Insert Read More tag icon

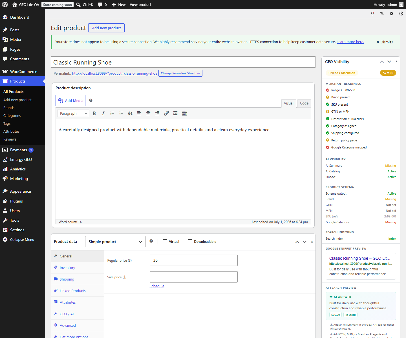(175, 113)
